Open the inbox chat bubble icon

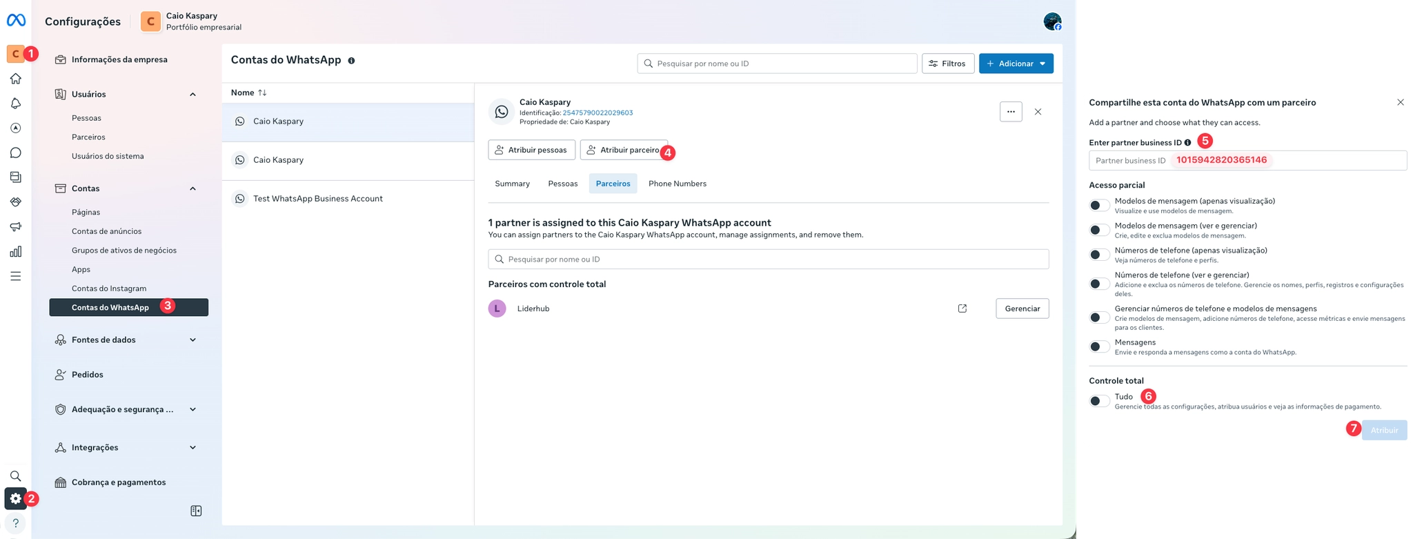pyautogui.click(x=15, y=153)
